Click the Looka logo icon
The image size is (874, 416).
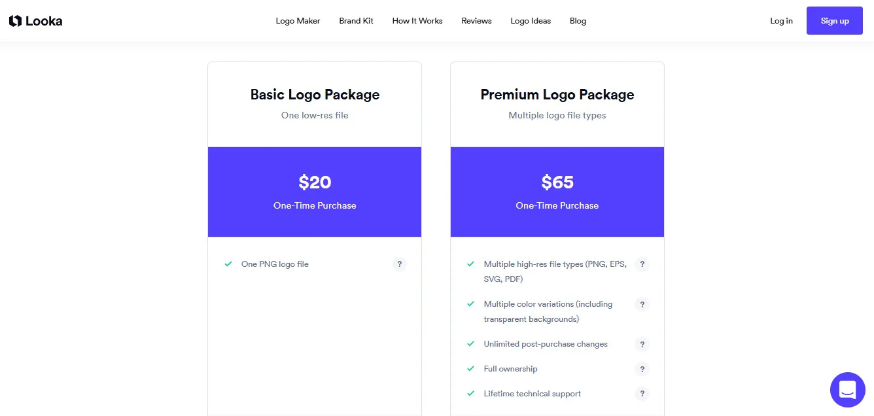[14, 20]
